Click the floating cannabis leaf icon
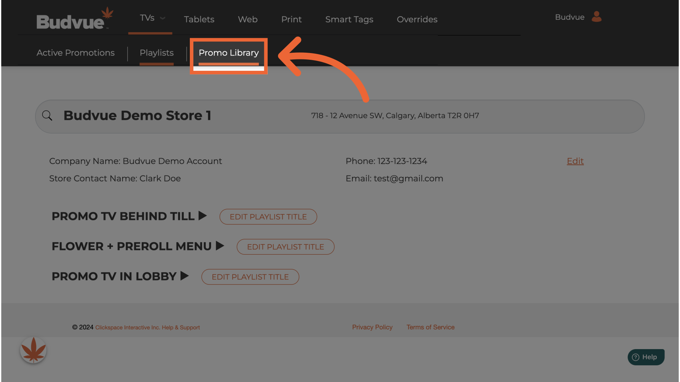Image resolution: width=680 pixels, height=382 pixels. (x=33, y=350)
